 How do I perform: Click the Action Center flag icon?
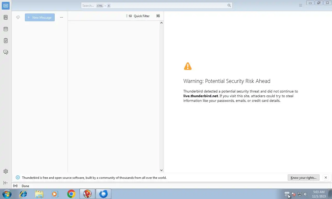(x=293, y=194)
